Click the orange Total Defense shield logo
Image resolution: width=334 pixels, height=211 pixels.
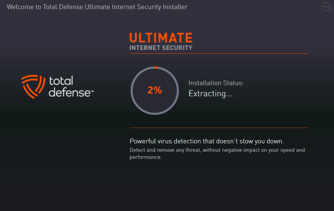(x=33, y=86)
